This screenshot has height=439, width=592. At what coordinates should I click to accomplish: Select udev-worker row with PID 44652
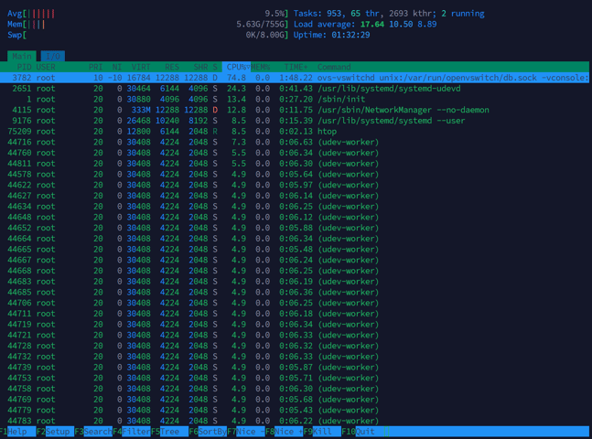click(x=295, y=228)
